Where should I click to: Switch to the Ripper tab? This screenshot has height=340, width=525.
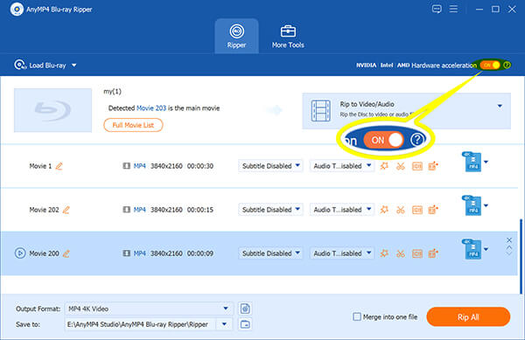pos(236,36)
